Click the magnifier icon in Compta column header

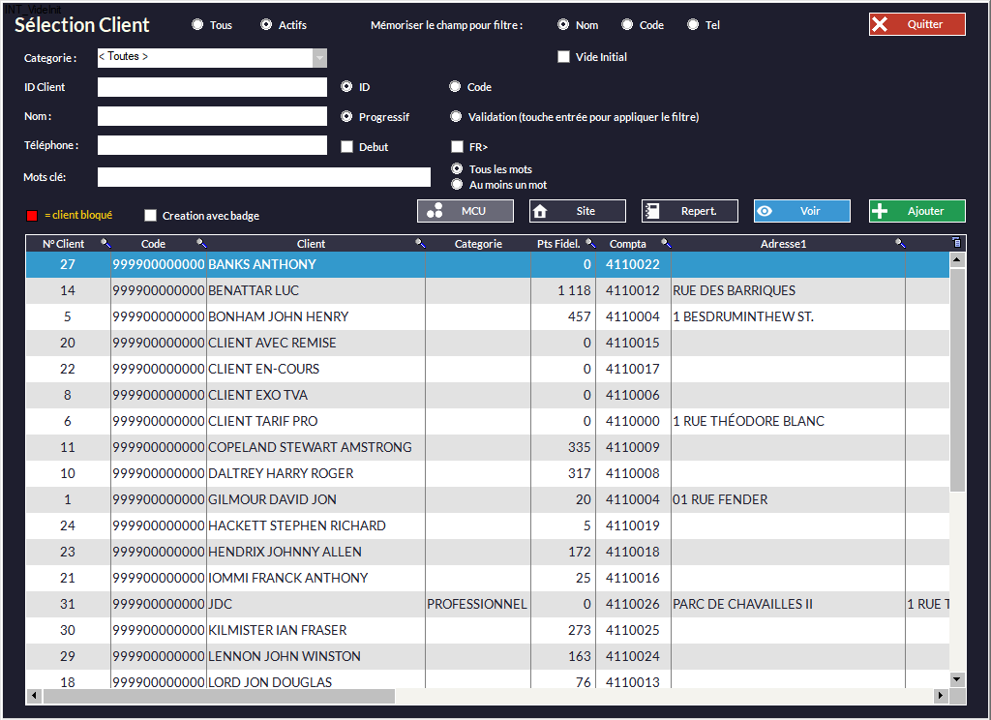point(665,244)
